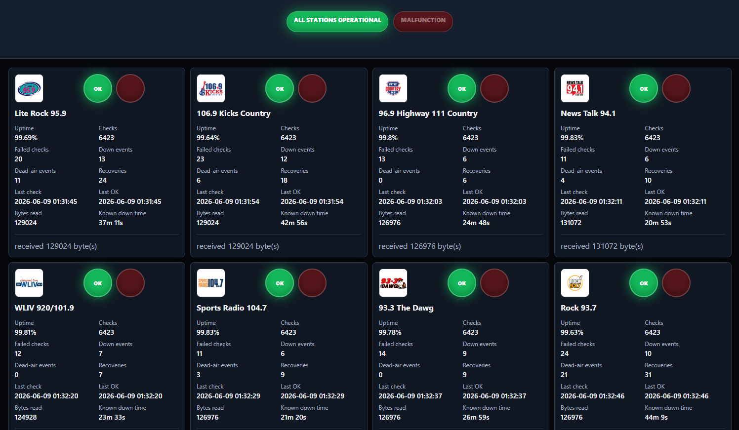Click red malfunction light for 96.9 Highway 111 Country
Screen dimensions: 739x430
[494, 88]
